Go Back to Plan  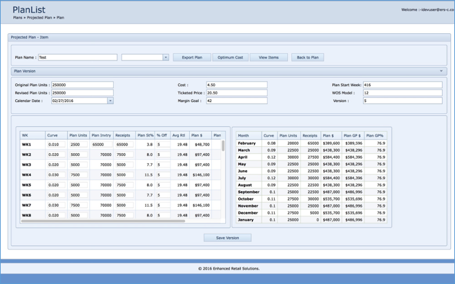coord(307,58)
